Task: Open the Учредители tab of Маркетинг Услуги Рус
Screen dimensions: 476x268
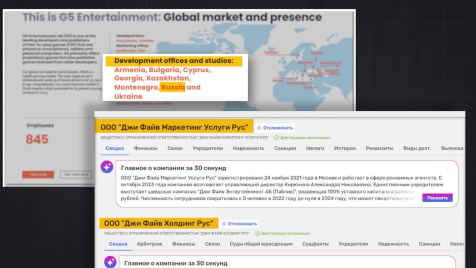Action: (x=207, y=148)
